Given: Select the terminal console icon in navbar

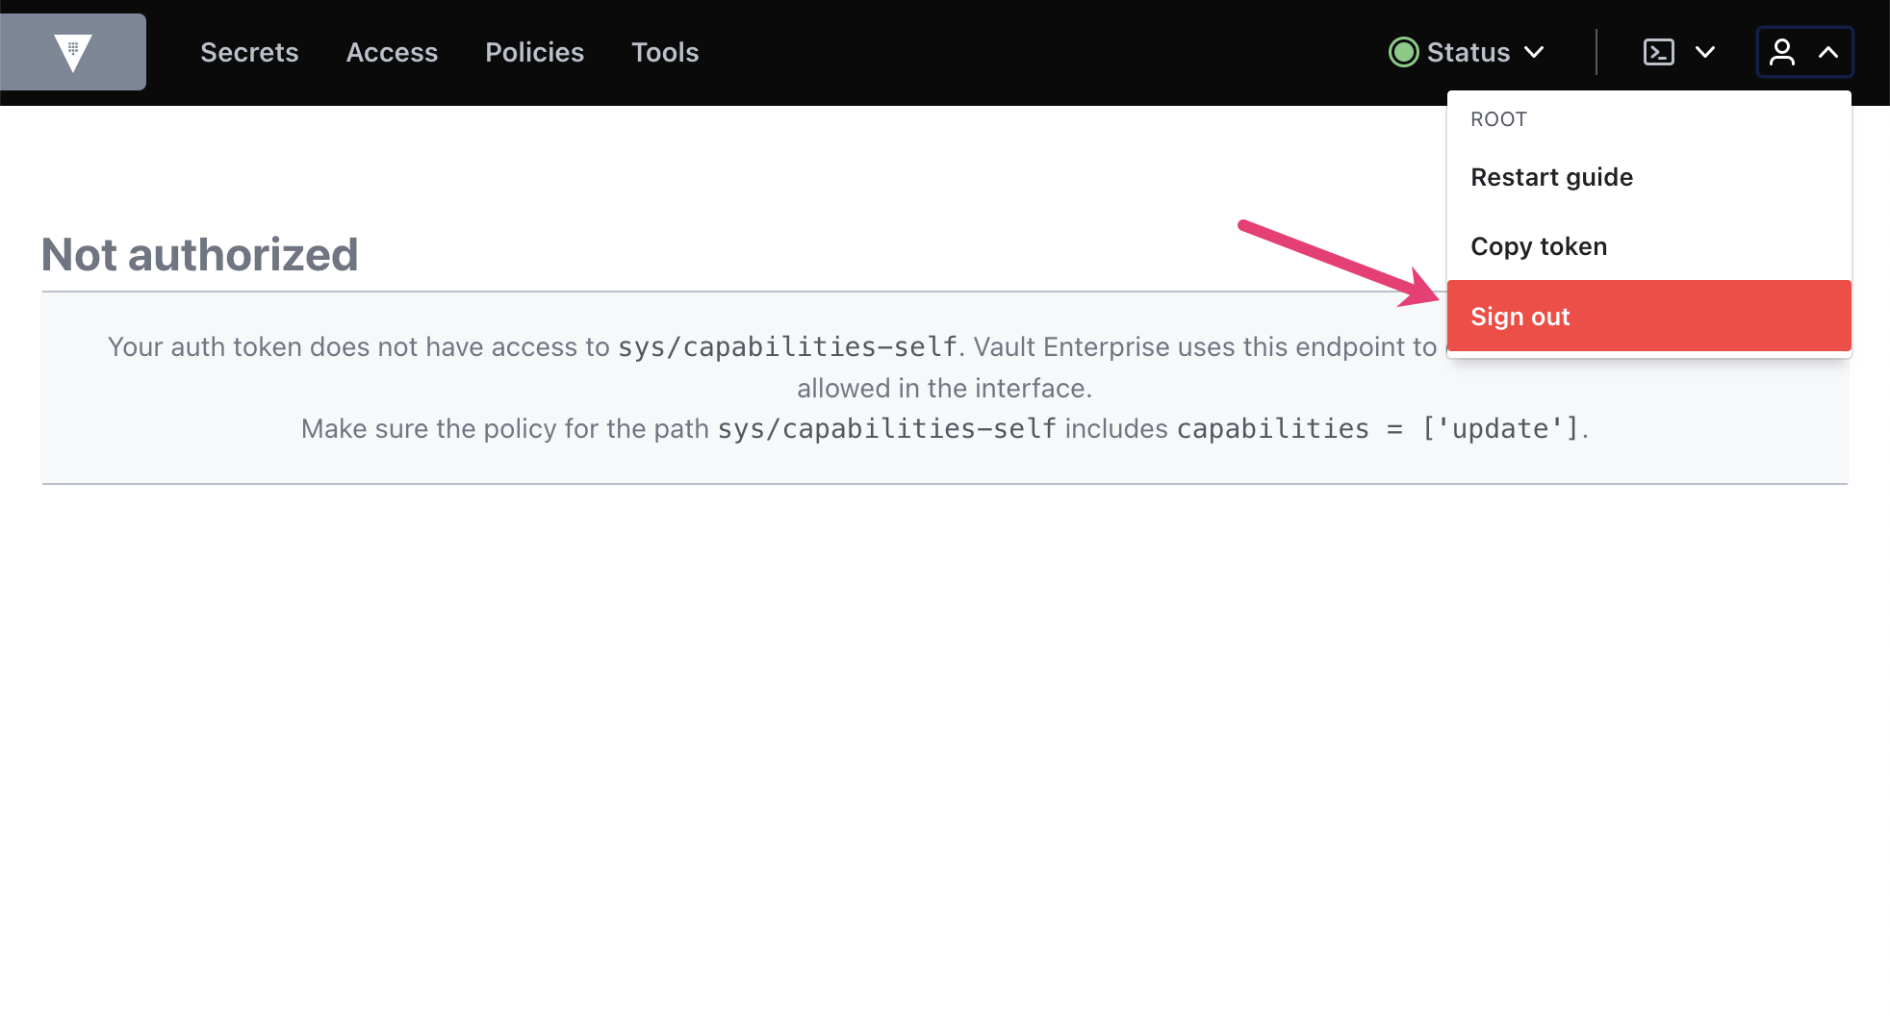Looking at the screenshot, I should (x=1657, y=52).
